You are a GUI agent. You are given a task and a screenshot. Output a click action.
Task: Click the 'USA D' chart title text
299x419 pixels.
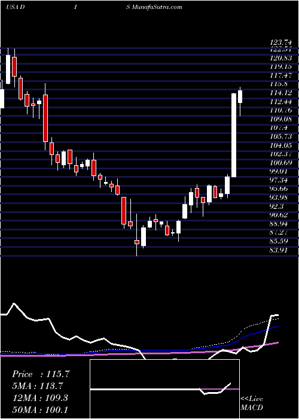(16, 7)
